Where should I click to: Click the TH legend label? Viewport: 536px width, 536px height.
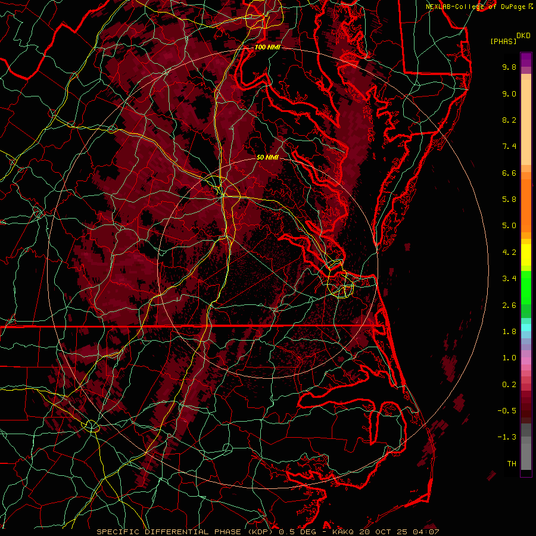tap(512, 464)
